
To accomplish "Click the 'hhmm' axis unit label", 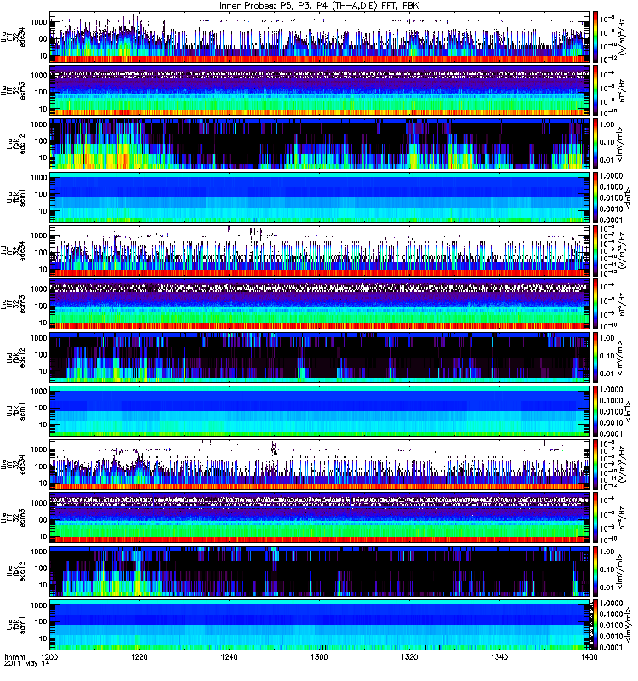I will tap(14, 657).
